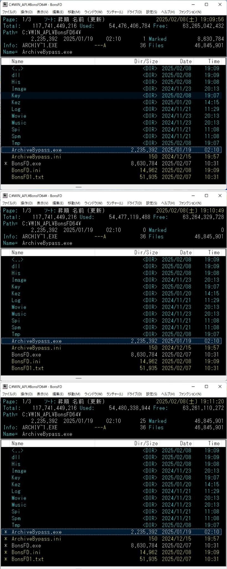This screenshot has width=227, height=569.
Task: Click Date column header in the middle window
Action: (x=185, y=253)
